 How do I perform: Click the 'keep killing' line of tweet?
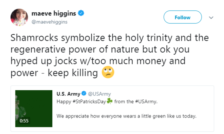point(62,72)
